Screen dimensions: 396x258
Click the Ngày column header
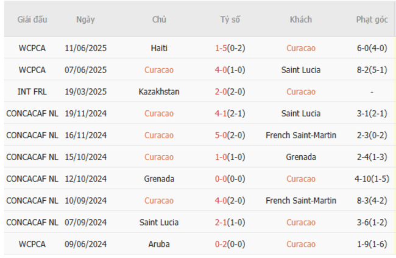(x=85, y=19)
